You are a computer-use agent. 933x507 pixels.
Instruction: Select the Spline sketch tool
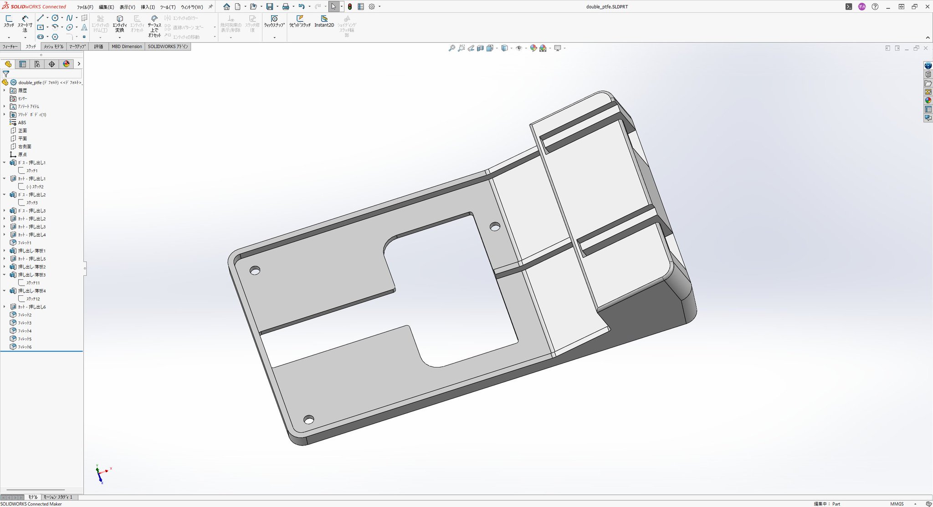click(x=69, y=18)
